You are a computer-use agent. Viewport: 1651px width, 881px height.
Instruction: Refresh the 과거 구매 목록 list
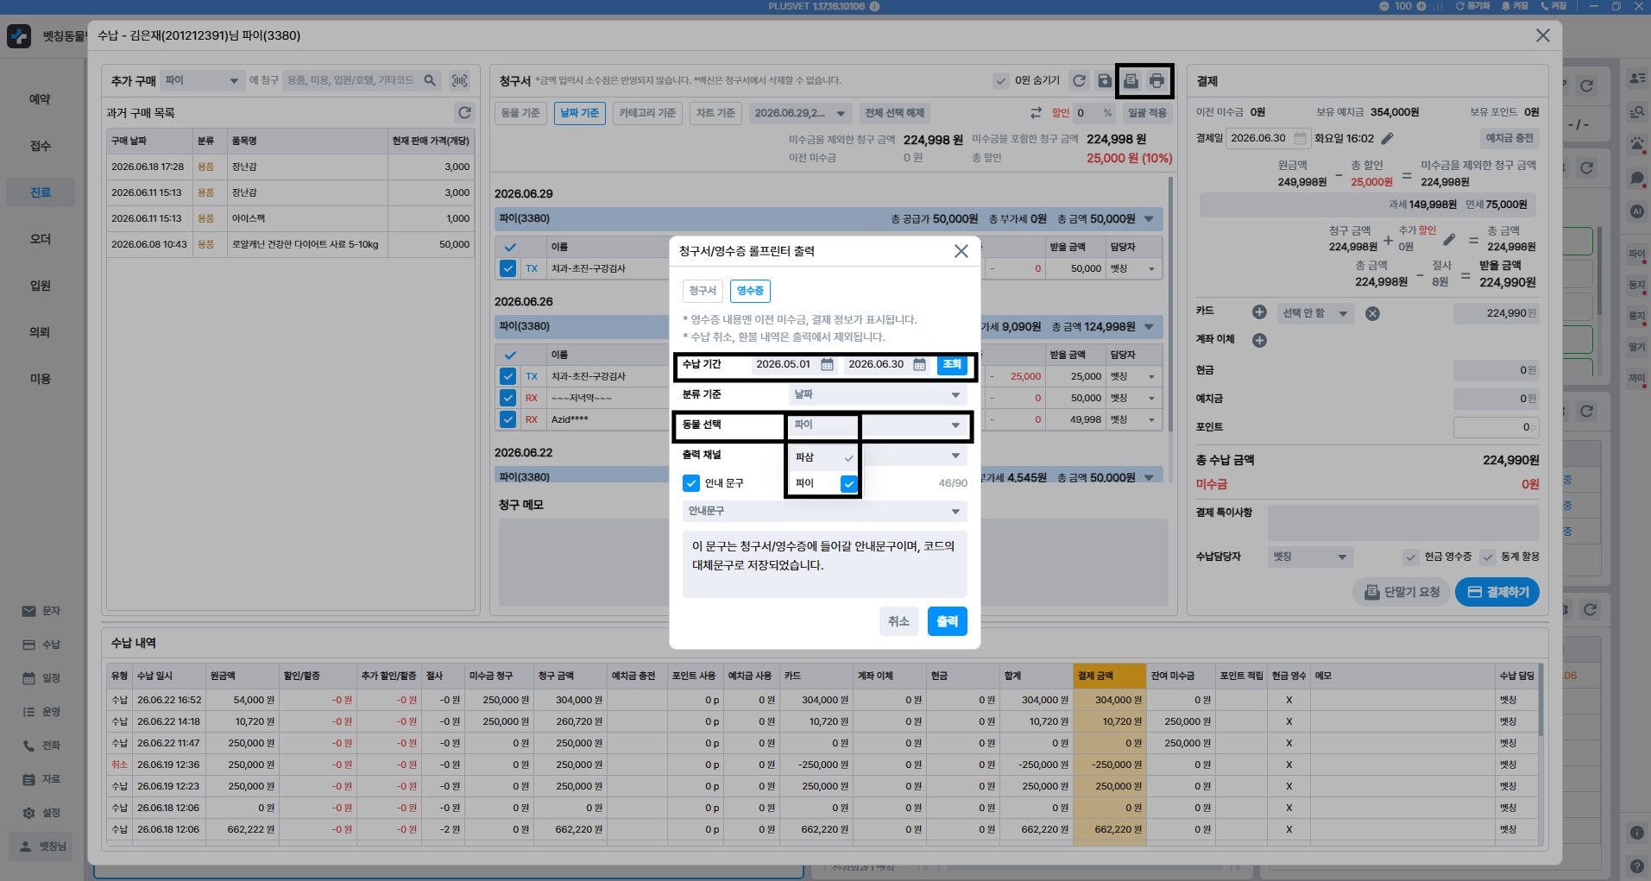point(464,112)
